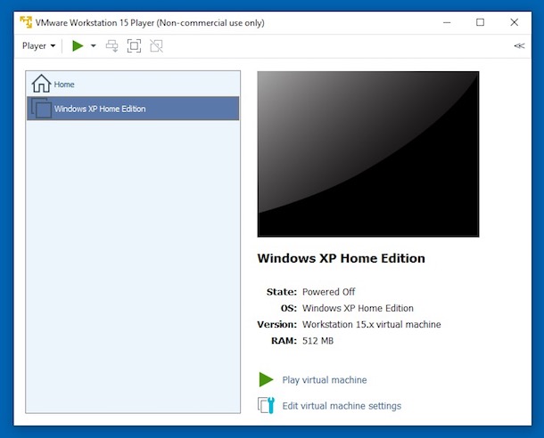Click Workstation 15.x virtual machine text
Image resolution: width=544 pixels, height=438 pixels.
coord(372,324)
